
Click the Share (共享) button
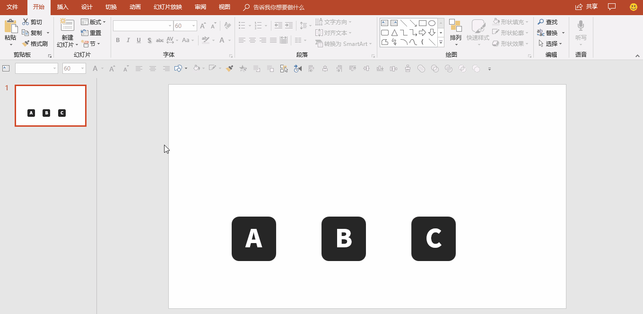pos(586,7)
